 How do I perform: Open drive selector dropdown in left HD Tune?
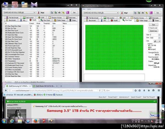(x=34, y=13)
